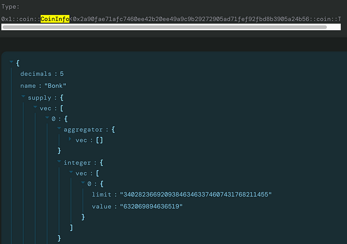
Task: Click the long 0x2a90fae7 address in the type
Action: coord(191,19)
